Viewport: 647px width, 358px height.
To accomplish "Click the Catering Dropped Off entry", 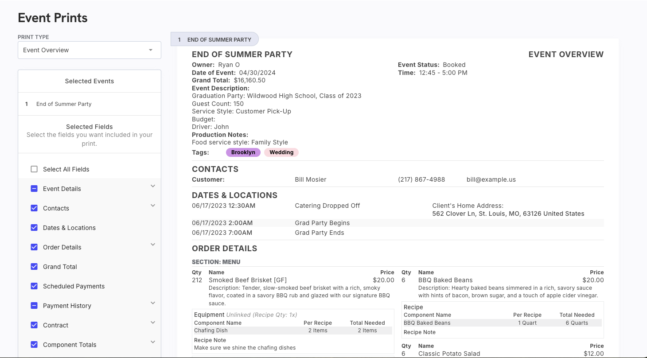I will (x=327, y=206).
